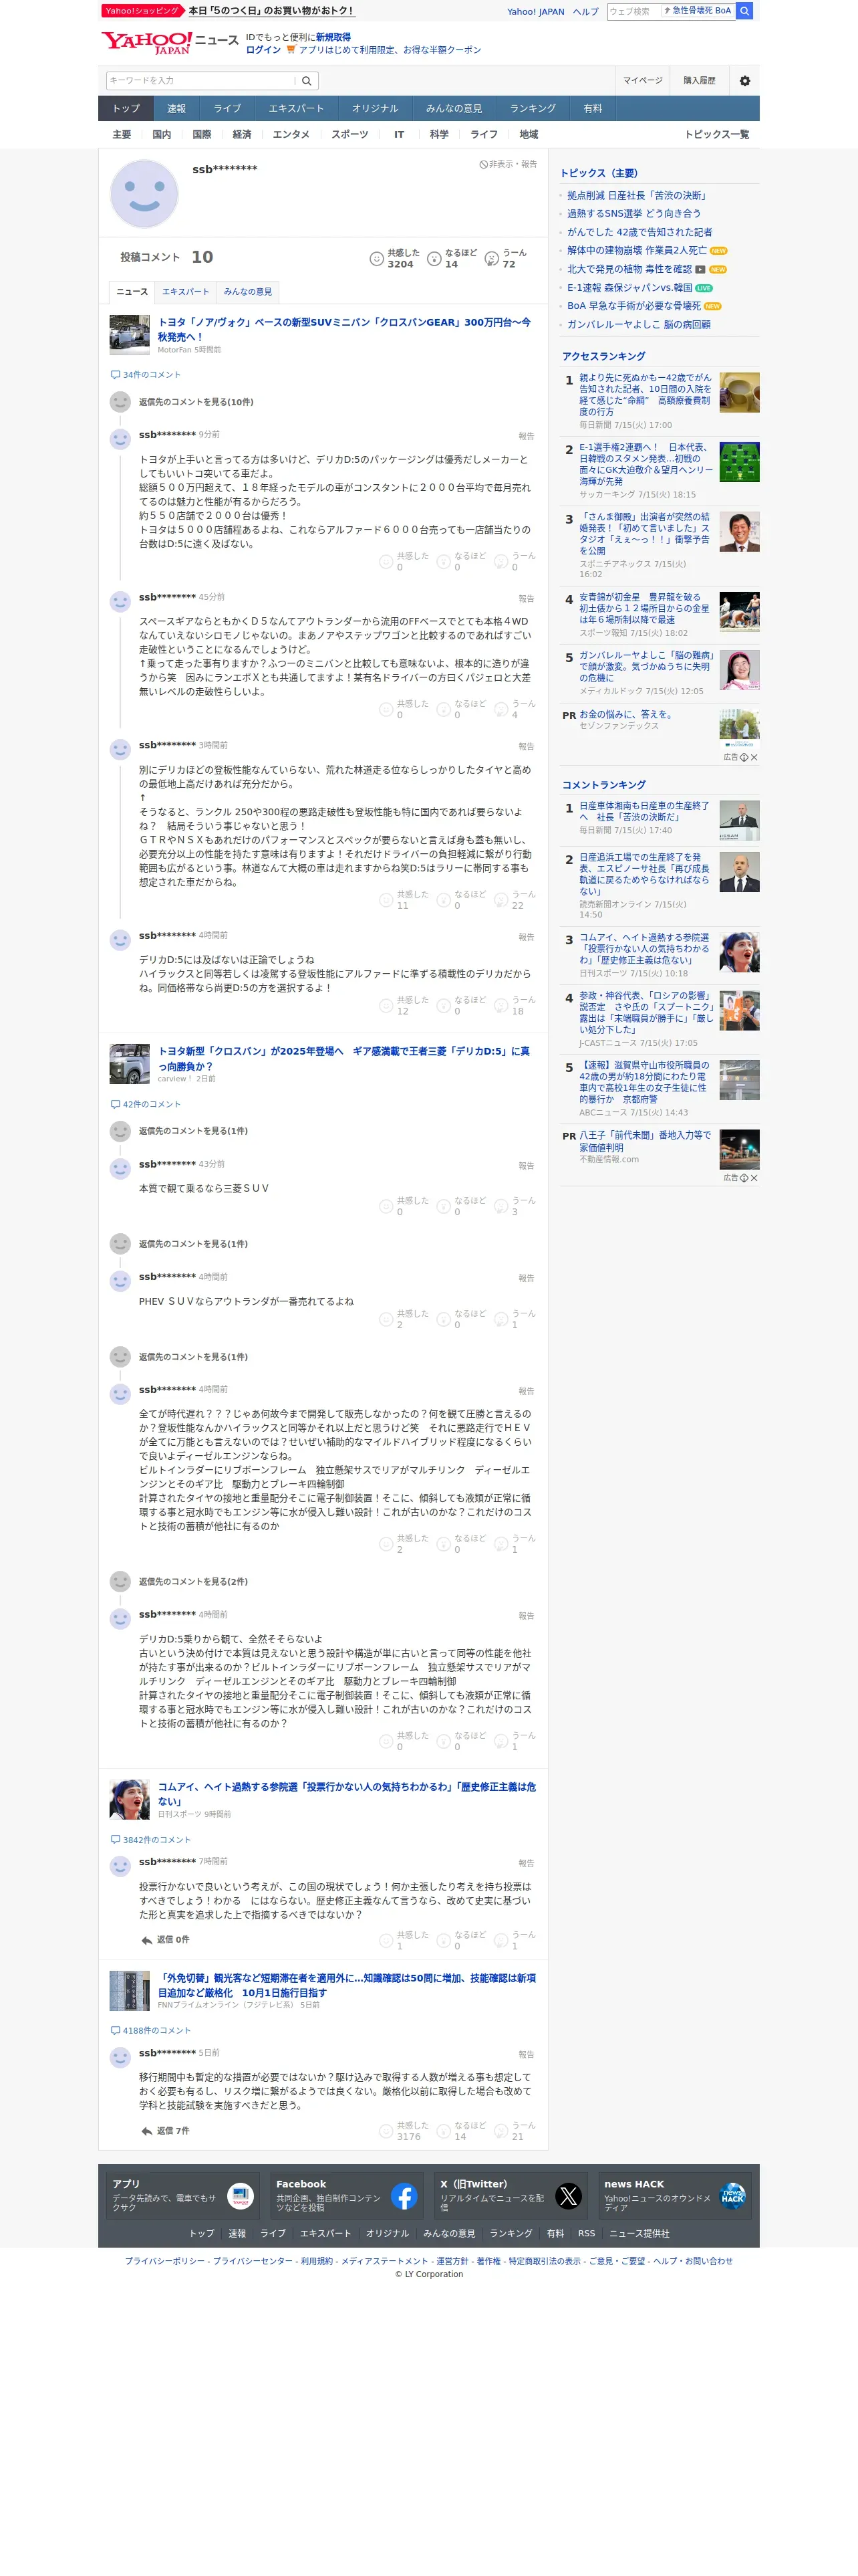
Task: Open the E-1速報 森保ジャパンvs.韓国 topic
Action: (x=629, y=288)
